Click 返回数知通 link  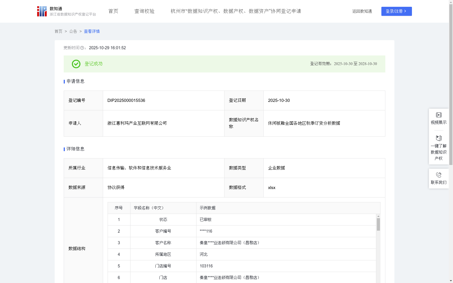point(362,11)
